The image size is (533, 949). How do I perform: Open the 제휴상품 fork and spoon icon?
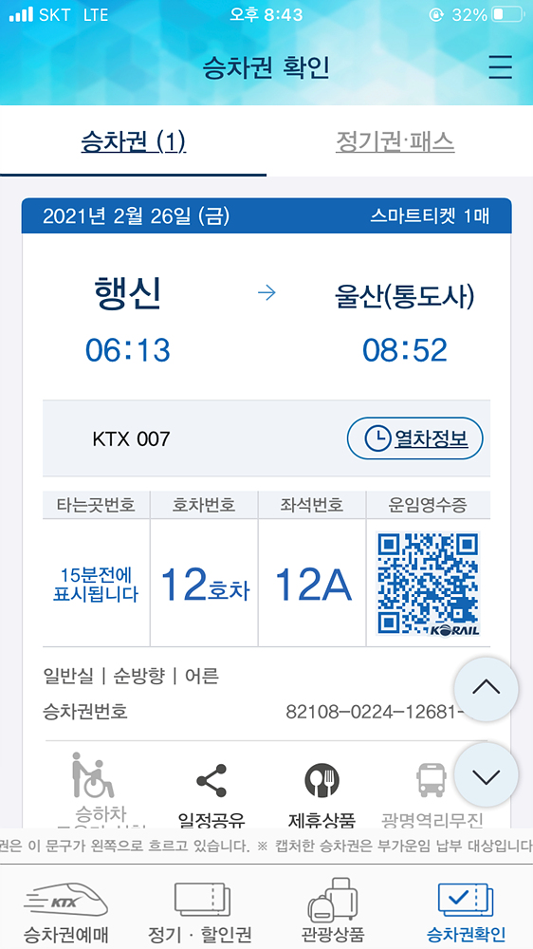322,780
